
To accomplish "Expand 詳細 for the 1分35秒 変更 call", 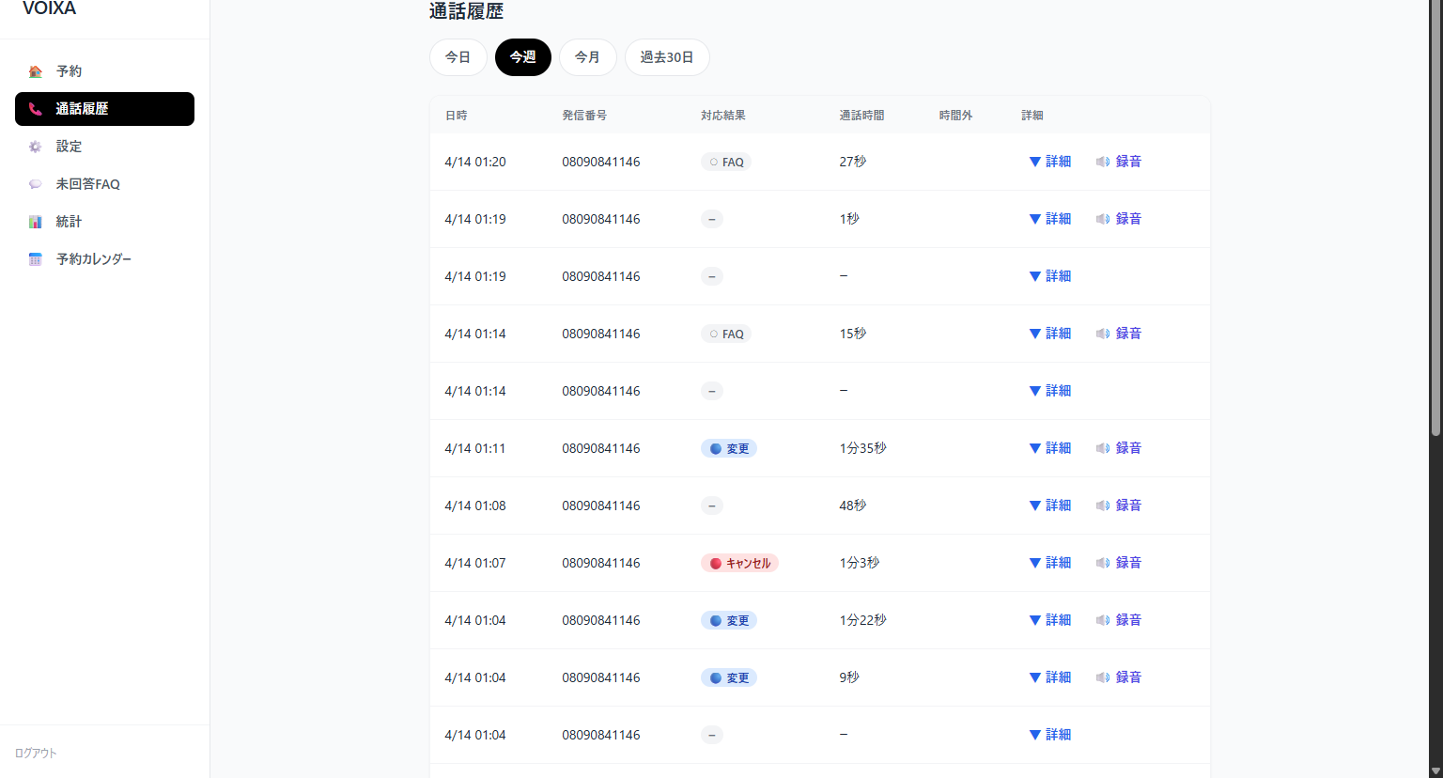I will [x=1050, y=448].
